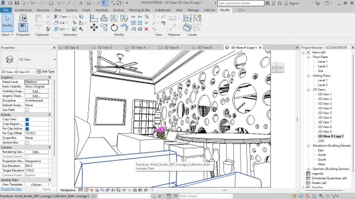Click the Edit Type button
The height and width of the screenshot is (199, 355).
point(45,71)
